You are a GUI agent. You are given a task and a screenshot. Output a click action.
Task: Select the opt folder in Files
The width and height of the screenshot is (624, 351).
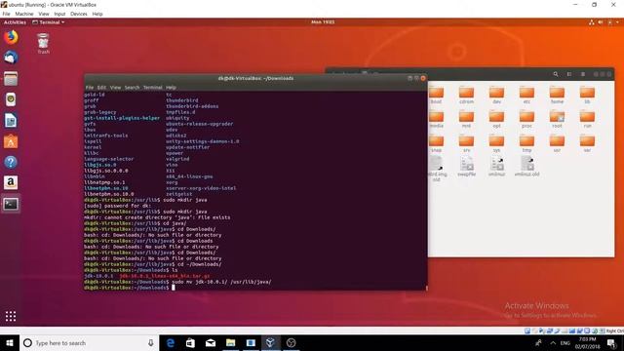coord(496,119)
